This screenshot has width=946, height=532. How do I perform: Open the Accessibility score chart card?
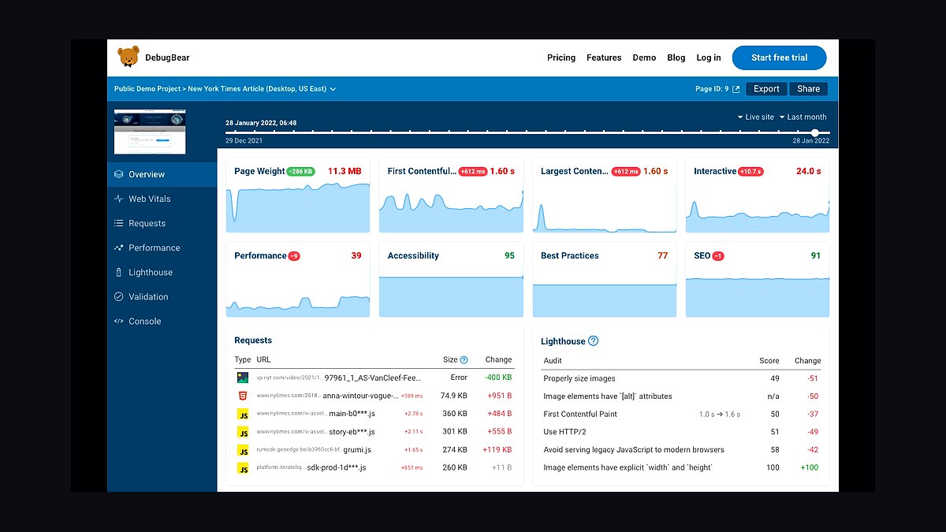click(x=451, y=280)
